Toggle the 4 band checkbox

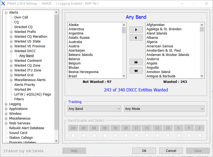click(x=189, y=135)
